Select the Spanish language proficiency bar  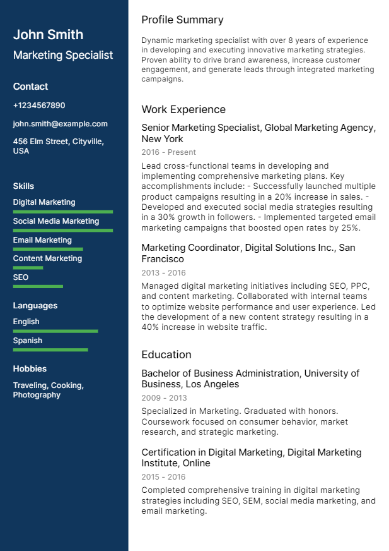pyautogui.click(x=50, y=349)
